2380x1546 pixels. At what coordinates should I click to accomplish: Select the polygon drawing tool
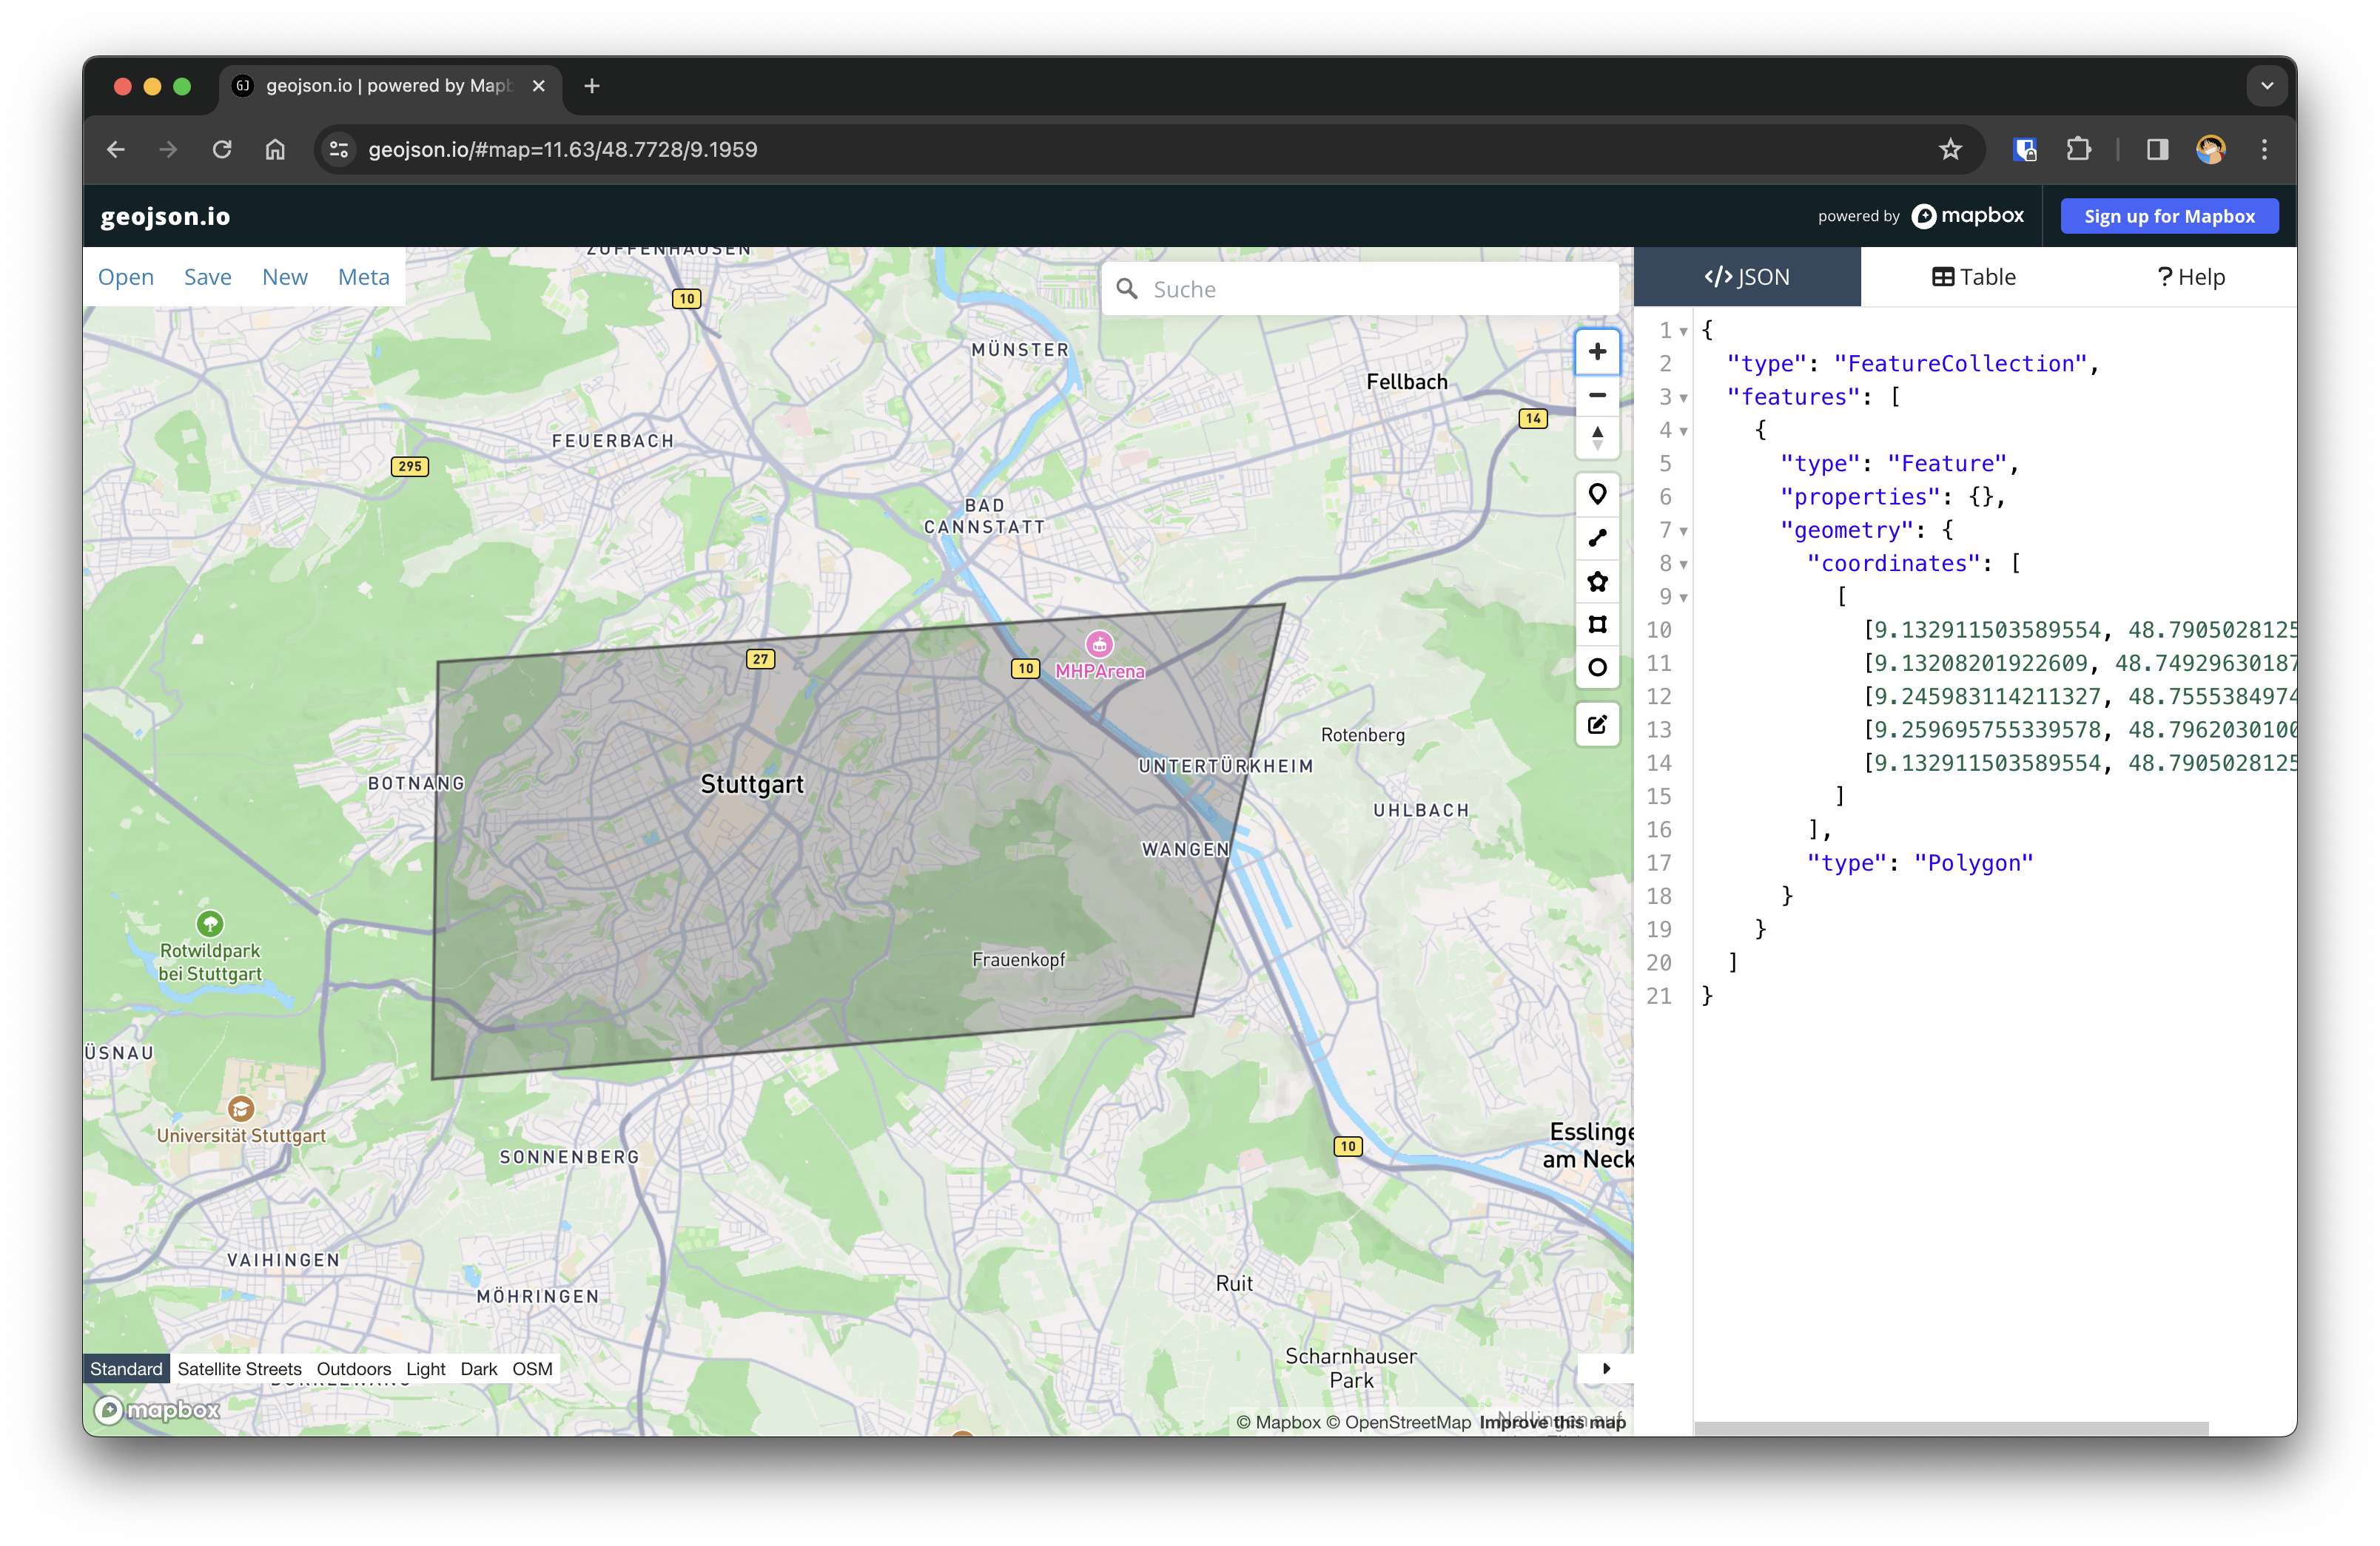[x=1597, y=581]
